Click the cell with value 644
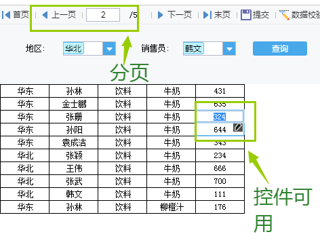This screenshot has height=249, width=320. [220, 130]
